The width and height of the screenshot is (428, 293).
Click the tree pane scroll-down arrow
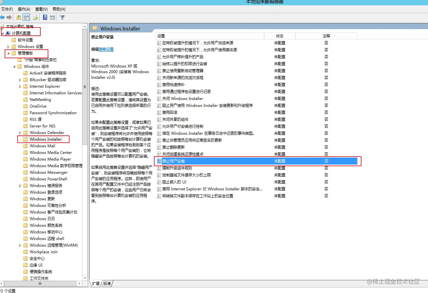point(85,278)
